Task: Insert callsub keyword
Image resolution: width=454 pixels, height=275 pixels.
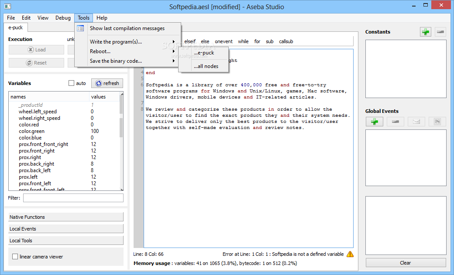Action: (286, 41)
